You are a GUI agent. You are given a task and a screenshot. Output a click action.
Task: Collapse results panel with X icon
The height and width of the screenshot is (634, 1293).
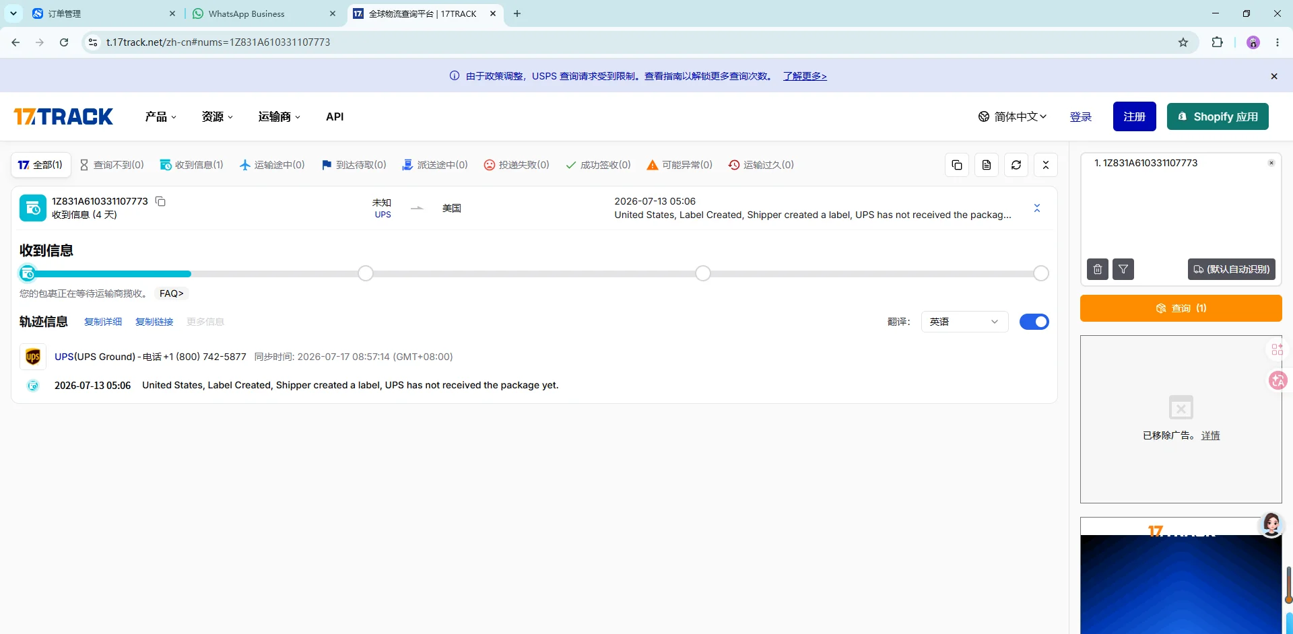pos(1046,165)
